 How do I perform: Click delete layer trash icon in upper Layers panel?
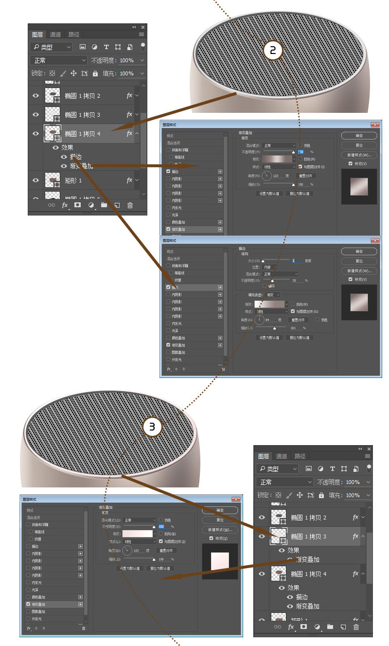click(130, 205)
